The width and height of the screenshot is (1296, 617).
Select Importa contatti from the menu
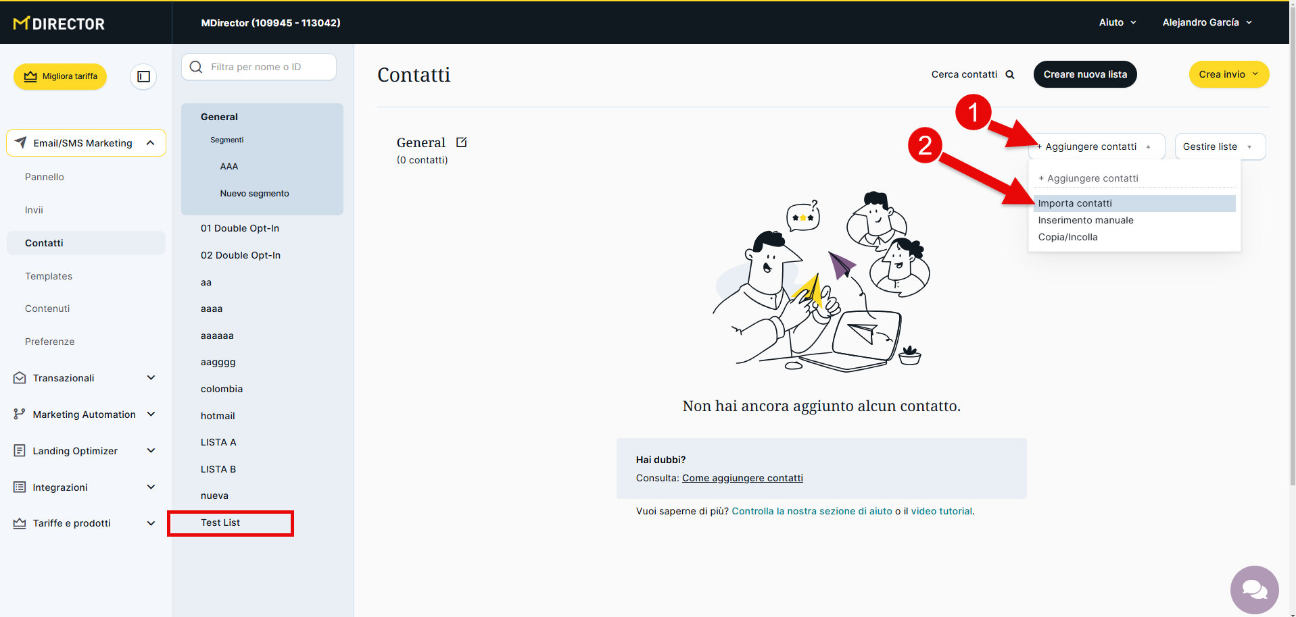(1075, 203)
